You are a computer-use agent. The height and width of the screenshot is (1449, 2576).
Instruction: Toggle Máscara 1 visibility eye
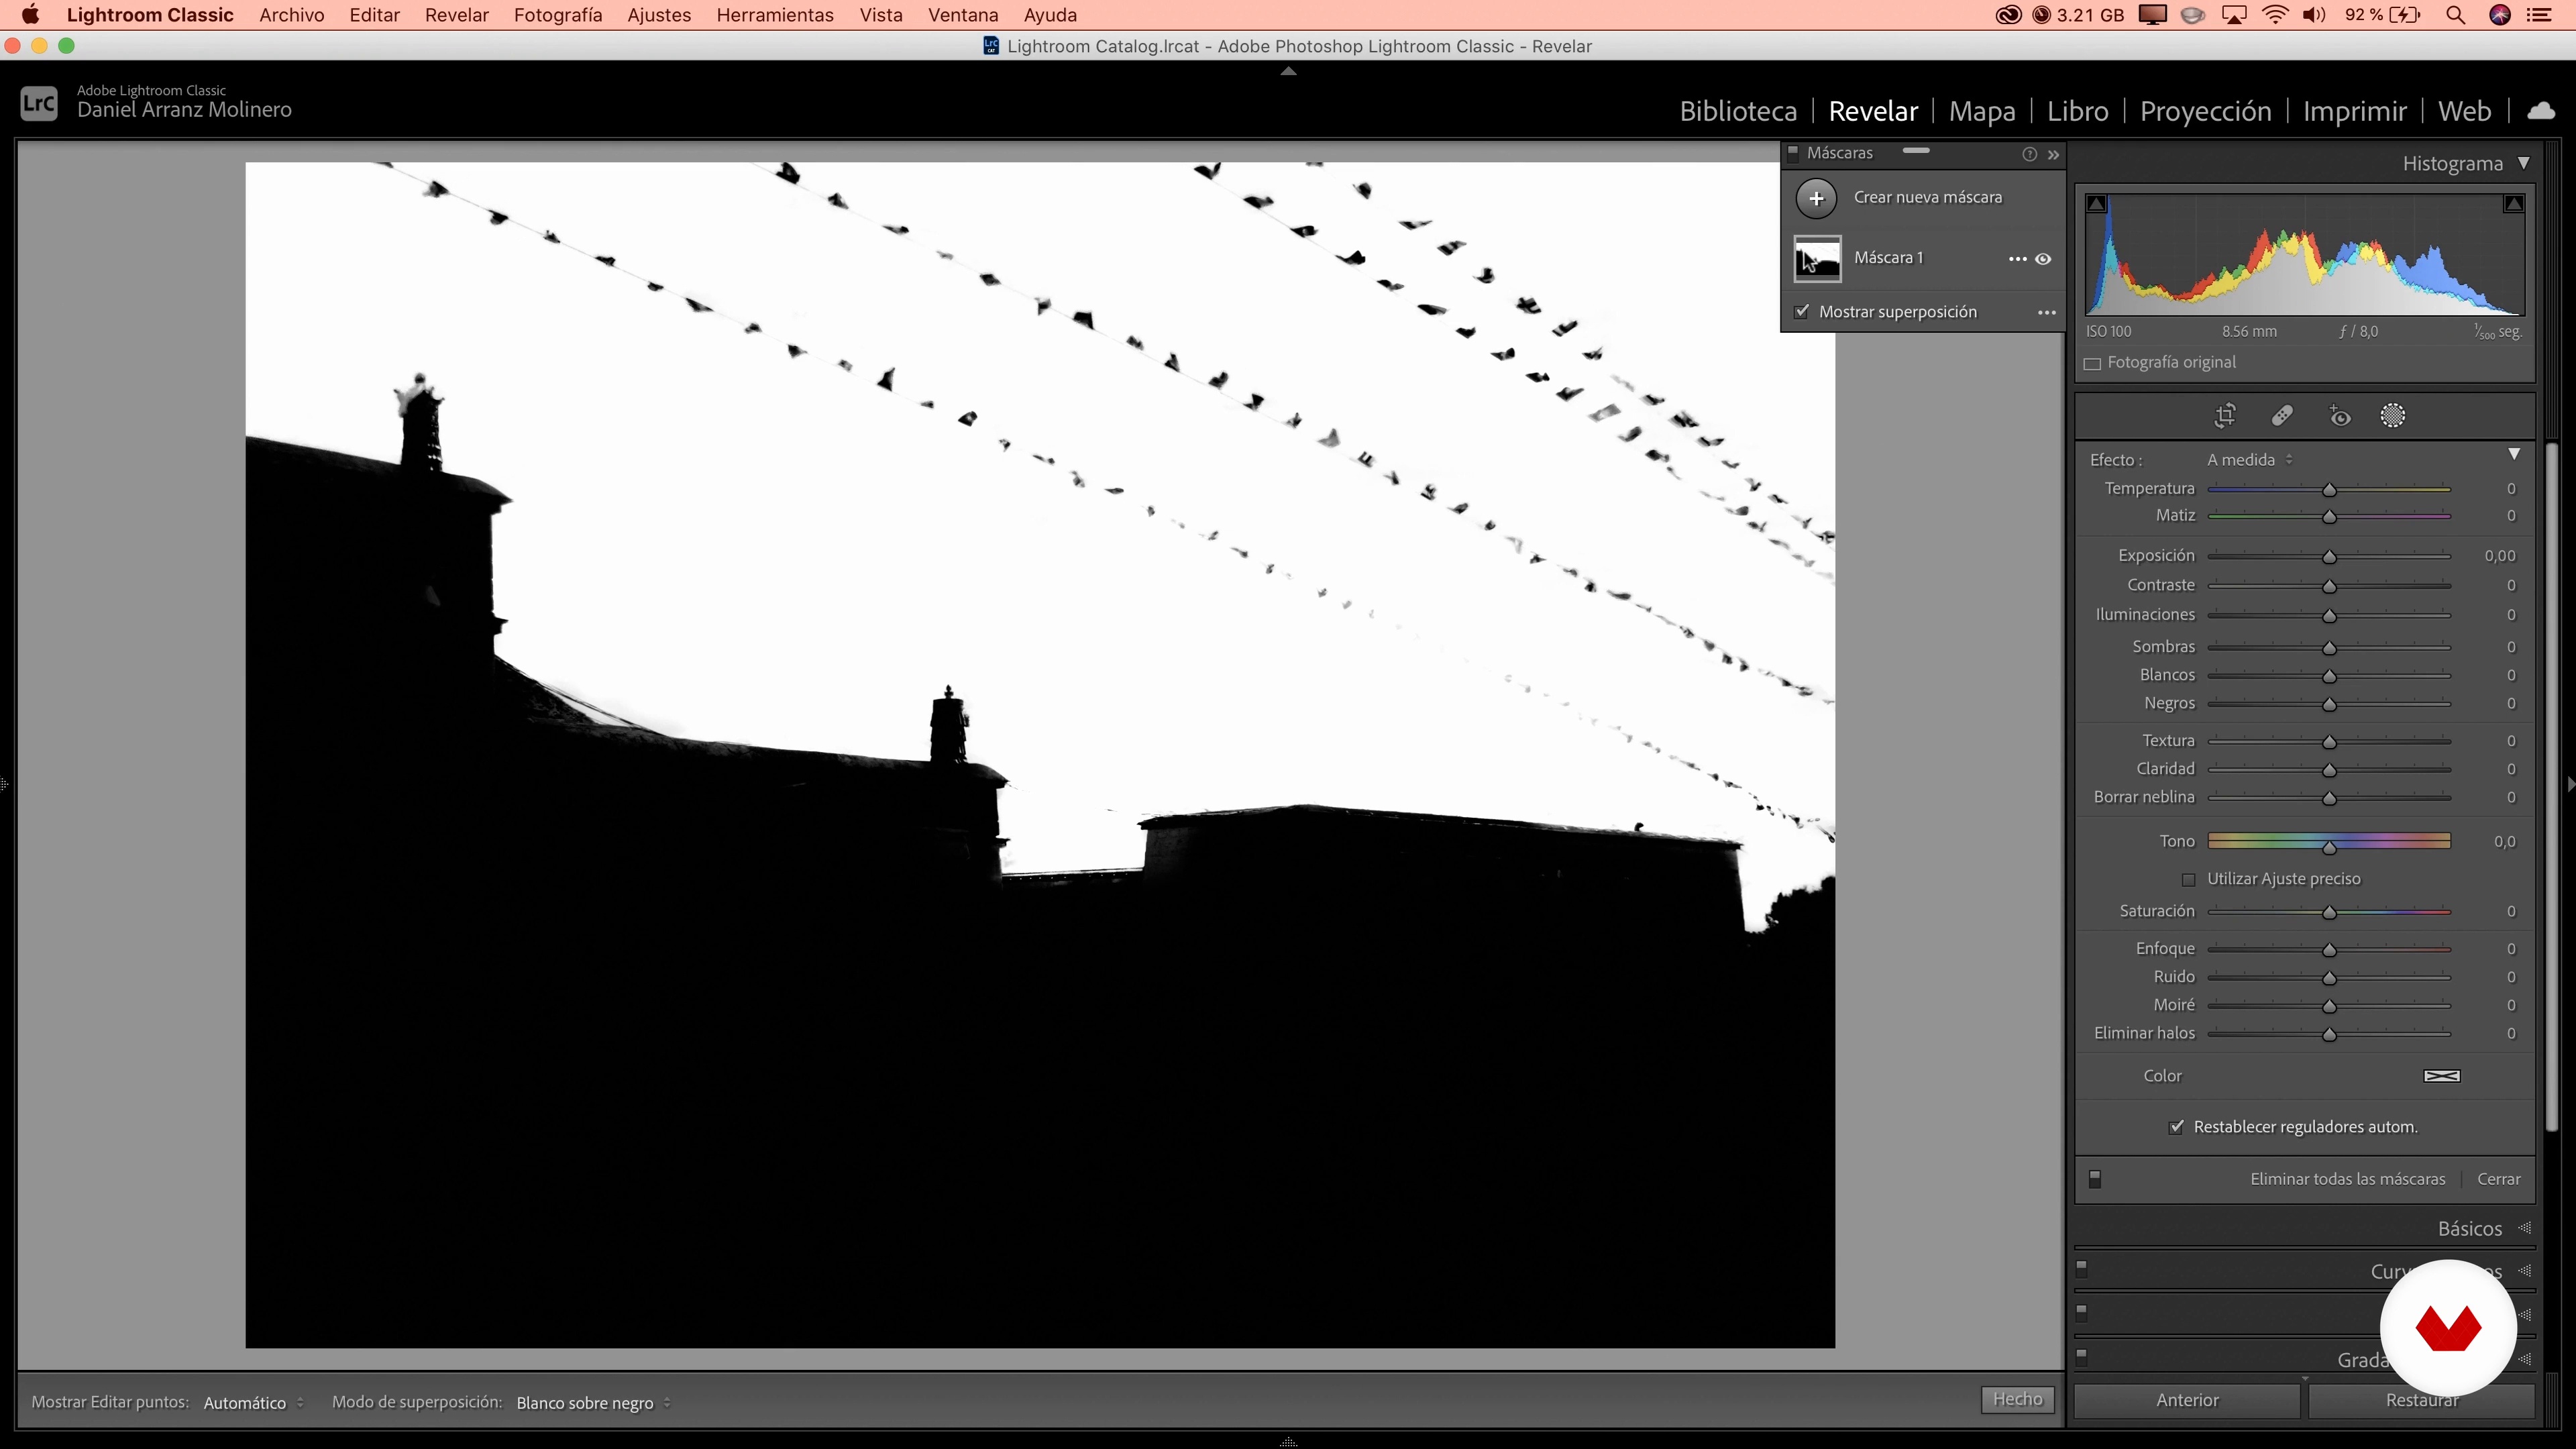2043,259
